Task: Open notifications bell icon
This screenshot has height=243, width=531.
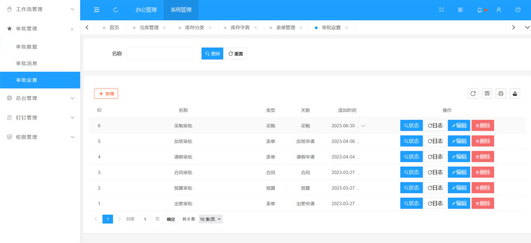Action: [x=479, y=10]
